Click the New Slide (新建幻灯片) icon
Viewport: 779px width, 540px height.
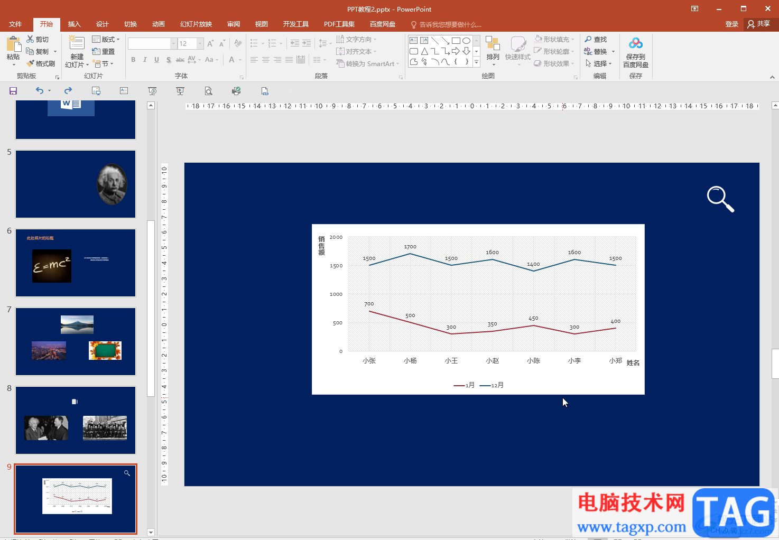(x=77, y=44)
